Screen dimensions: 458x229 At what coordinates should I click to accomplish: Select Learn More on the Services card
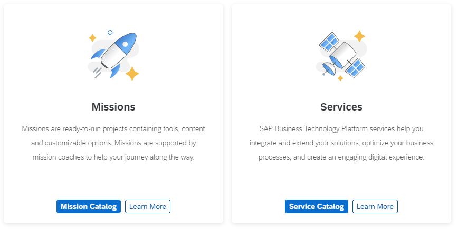click(375, 206)
